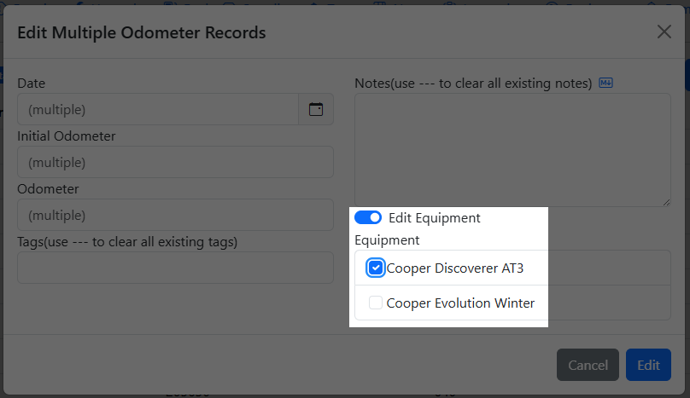The image size is (690, 398).
Task: Click the Cooper Evolution Winter label text
Action: (x=460, y=303)
